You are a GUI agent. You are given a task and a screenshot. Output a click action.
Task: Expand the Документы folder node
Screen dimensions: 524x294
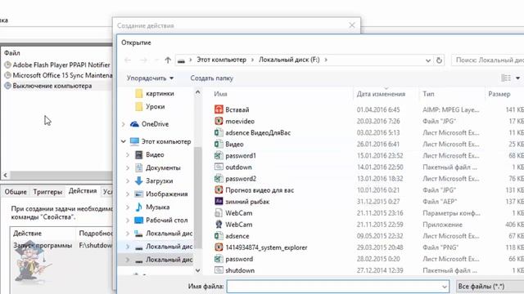pyautogui.click(x=128, y=167)
